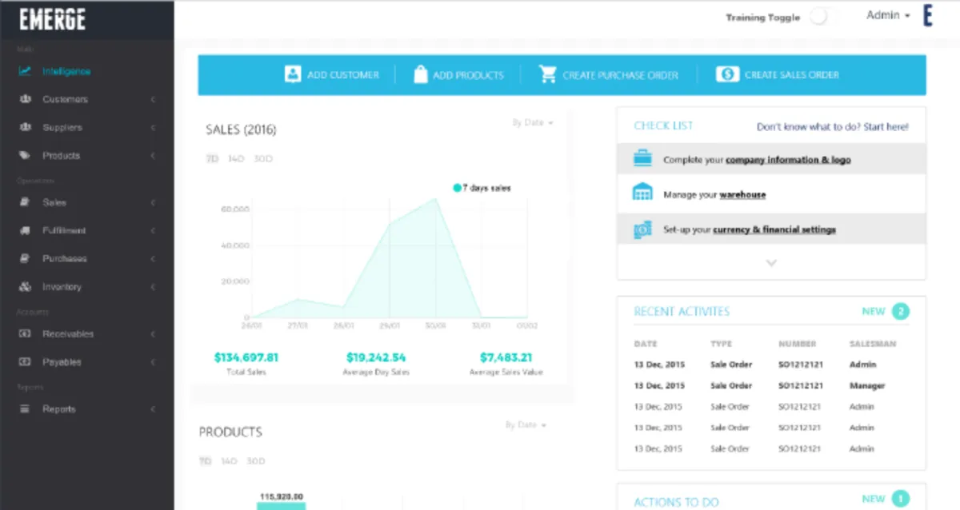Click the Manager sale order row
Screen dimensions: 960x510
coord(771,385)
